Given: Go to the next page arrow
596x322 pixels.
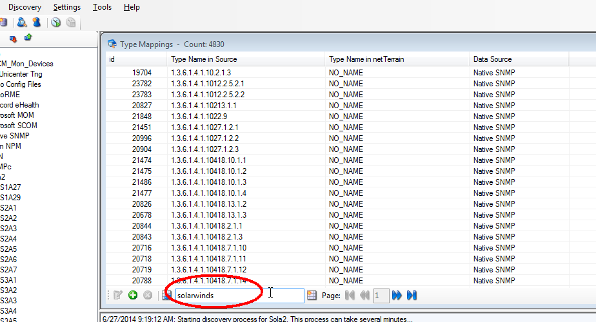Looking at the screenshot, I should (397, 295).
